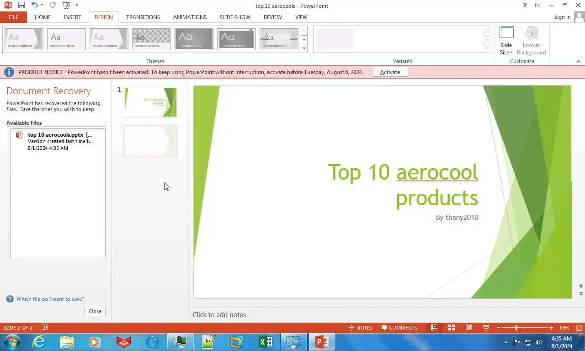The height and width of the screenshot is (351, 585).
Task: Switch to the ANIMATIONS tab
Action: 190,17
